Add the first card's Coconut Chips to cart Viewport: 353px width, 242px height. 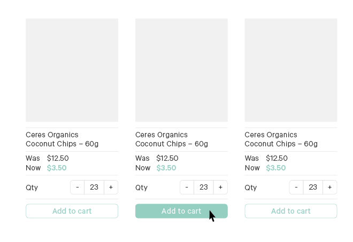click(x=72, y=211)
